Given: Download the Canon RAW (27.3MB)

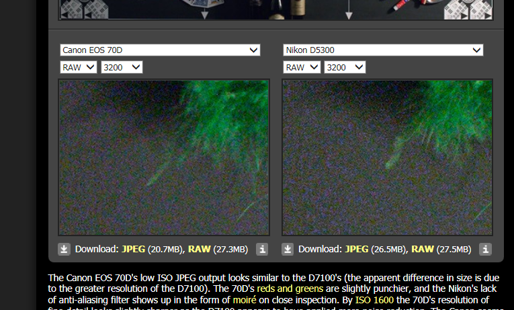Looking at the screenshot, I should pos(200,249).
